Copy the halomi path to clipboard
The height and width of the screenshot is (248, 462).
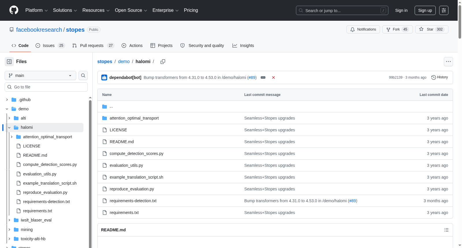[163, 62]
